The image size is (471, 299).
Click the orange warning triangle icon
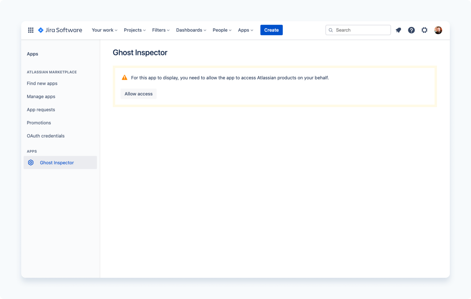click(x=124, y=78)
